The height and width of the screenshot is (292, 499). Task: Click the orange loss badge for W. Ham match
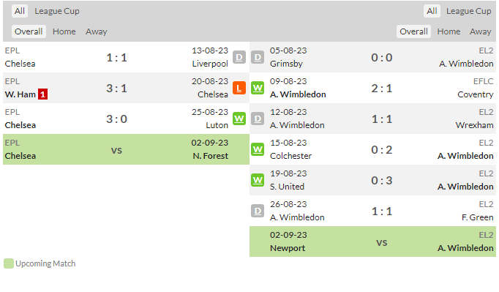pos(239,89)
